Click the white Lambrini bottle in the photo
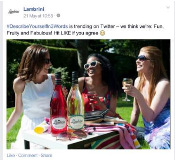 (x=76, y=101)
